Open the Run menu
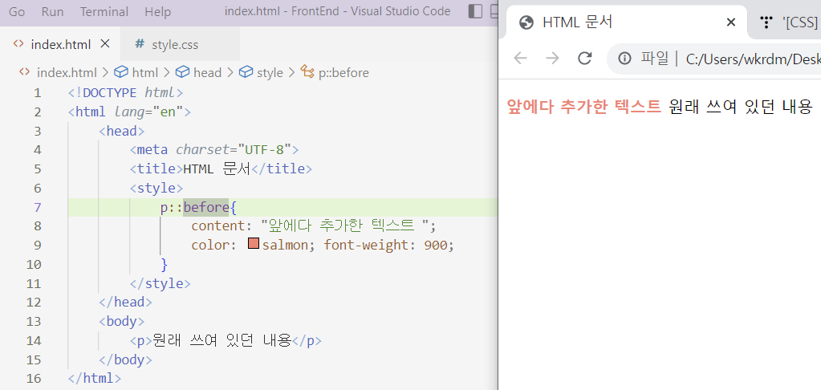Screen dimensions: 821x390 coord(52,11)
